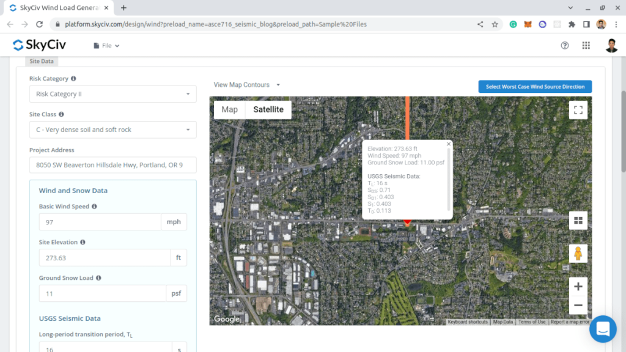The image size is (626, 352).
Task: Open the Terms of Use link
Action: pos(531,322)
